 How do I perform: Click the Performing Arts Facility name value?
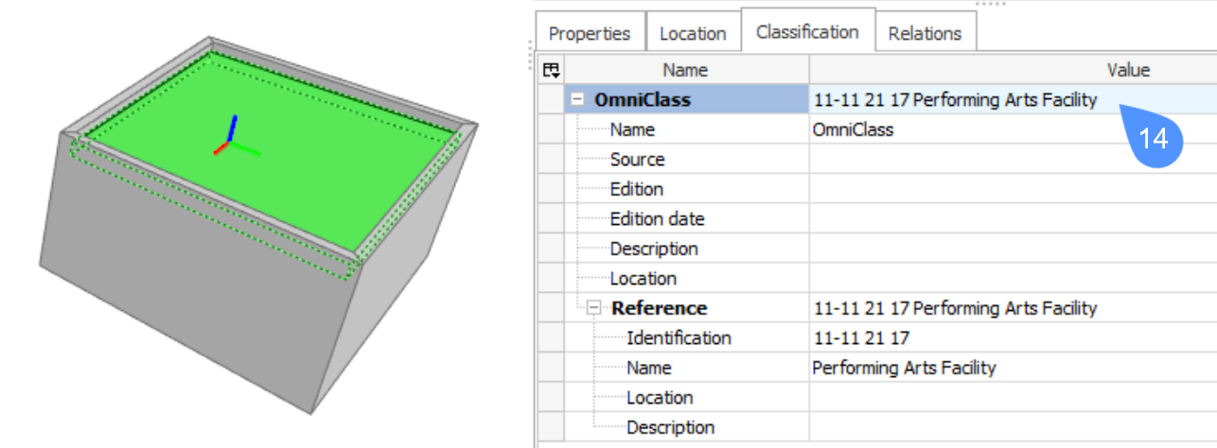tap(904, 368)
